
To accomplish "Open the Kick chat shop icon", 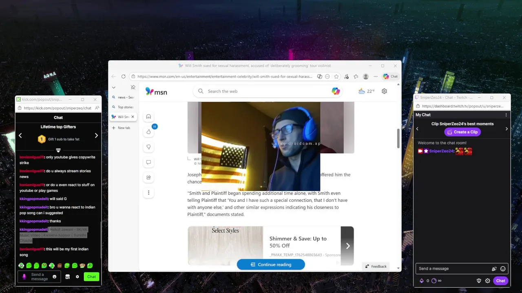I will pyautogui.click(x=68, y=277).
